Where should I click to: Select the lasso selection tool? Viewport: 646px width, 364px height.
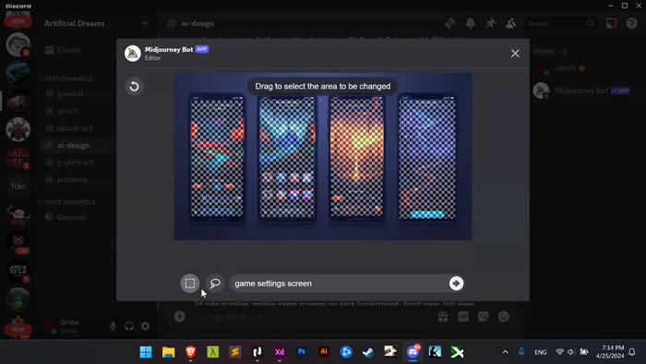tap(215, 284)
